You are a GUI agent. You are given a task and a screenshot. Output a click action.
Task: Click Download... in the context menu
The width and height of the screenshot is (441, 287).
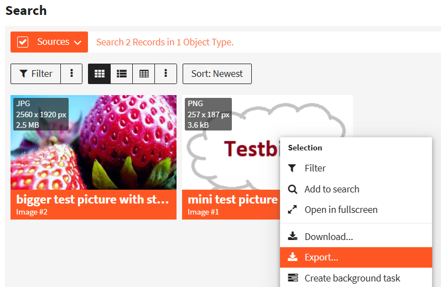pos(329,237)
